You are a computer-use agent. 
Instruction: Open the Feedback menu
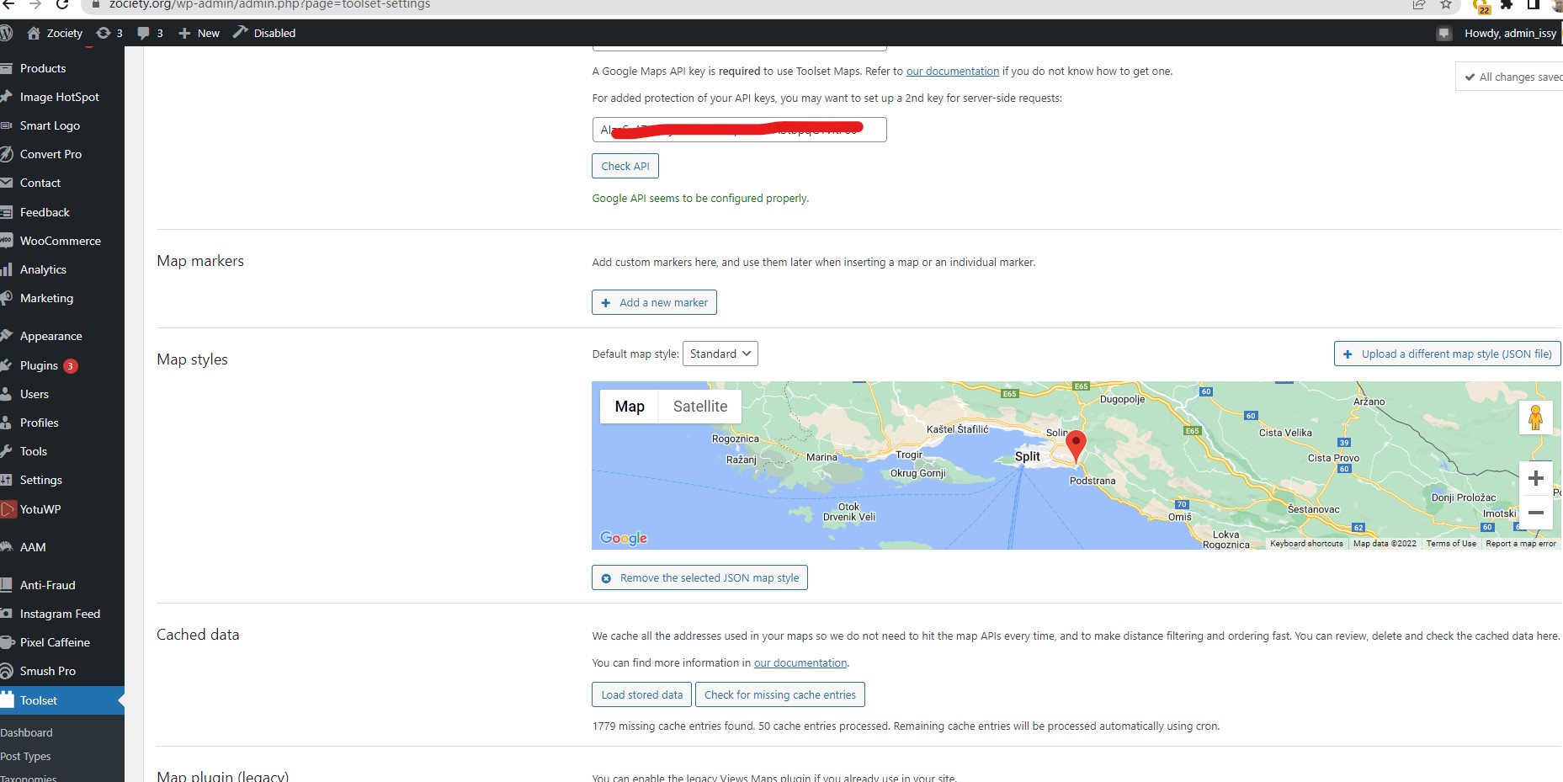pos(45,212)
